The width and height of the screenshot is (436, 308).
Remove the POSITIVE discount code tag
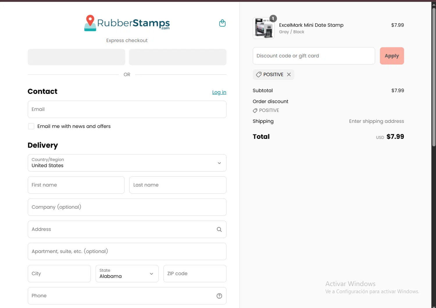(x=289, y=74)
